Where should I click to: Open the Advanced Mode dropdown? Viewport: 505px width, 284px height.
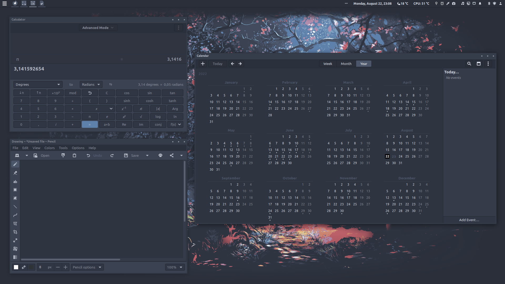click(x=98, y=28)
